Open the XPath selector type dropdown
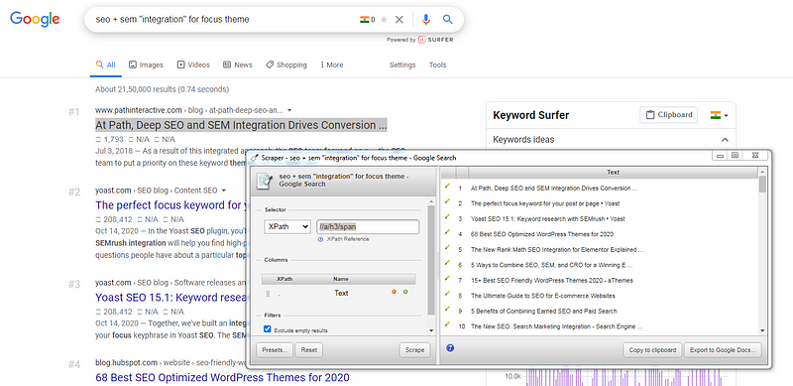The height and width of the screenshot is (386, 793). click(287, 226)
